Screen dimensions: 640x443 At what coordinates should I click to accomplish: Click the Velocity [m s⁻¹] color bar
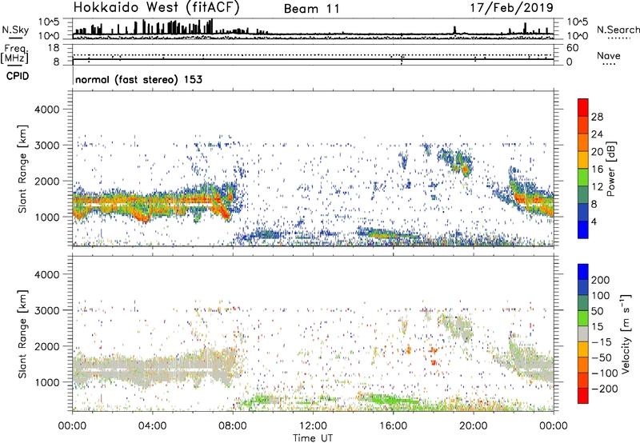click(583, 333)
